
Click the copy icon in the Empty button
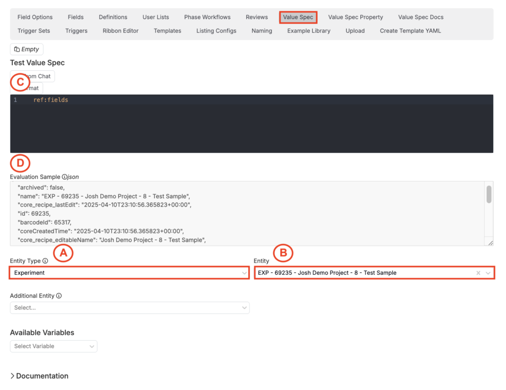coord(17,49)
